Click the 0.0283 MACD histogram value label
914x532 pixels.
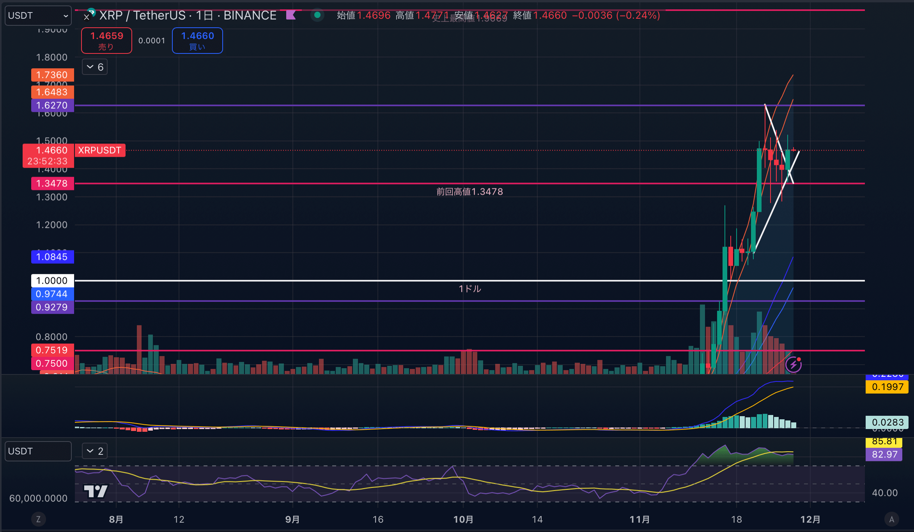tap(887, 422)
